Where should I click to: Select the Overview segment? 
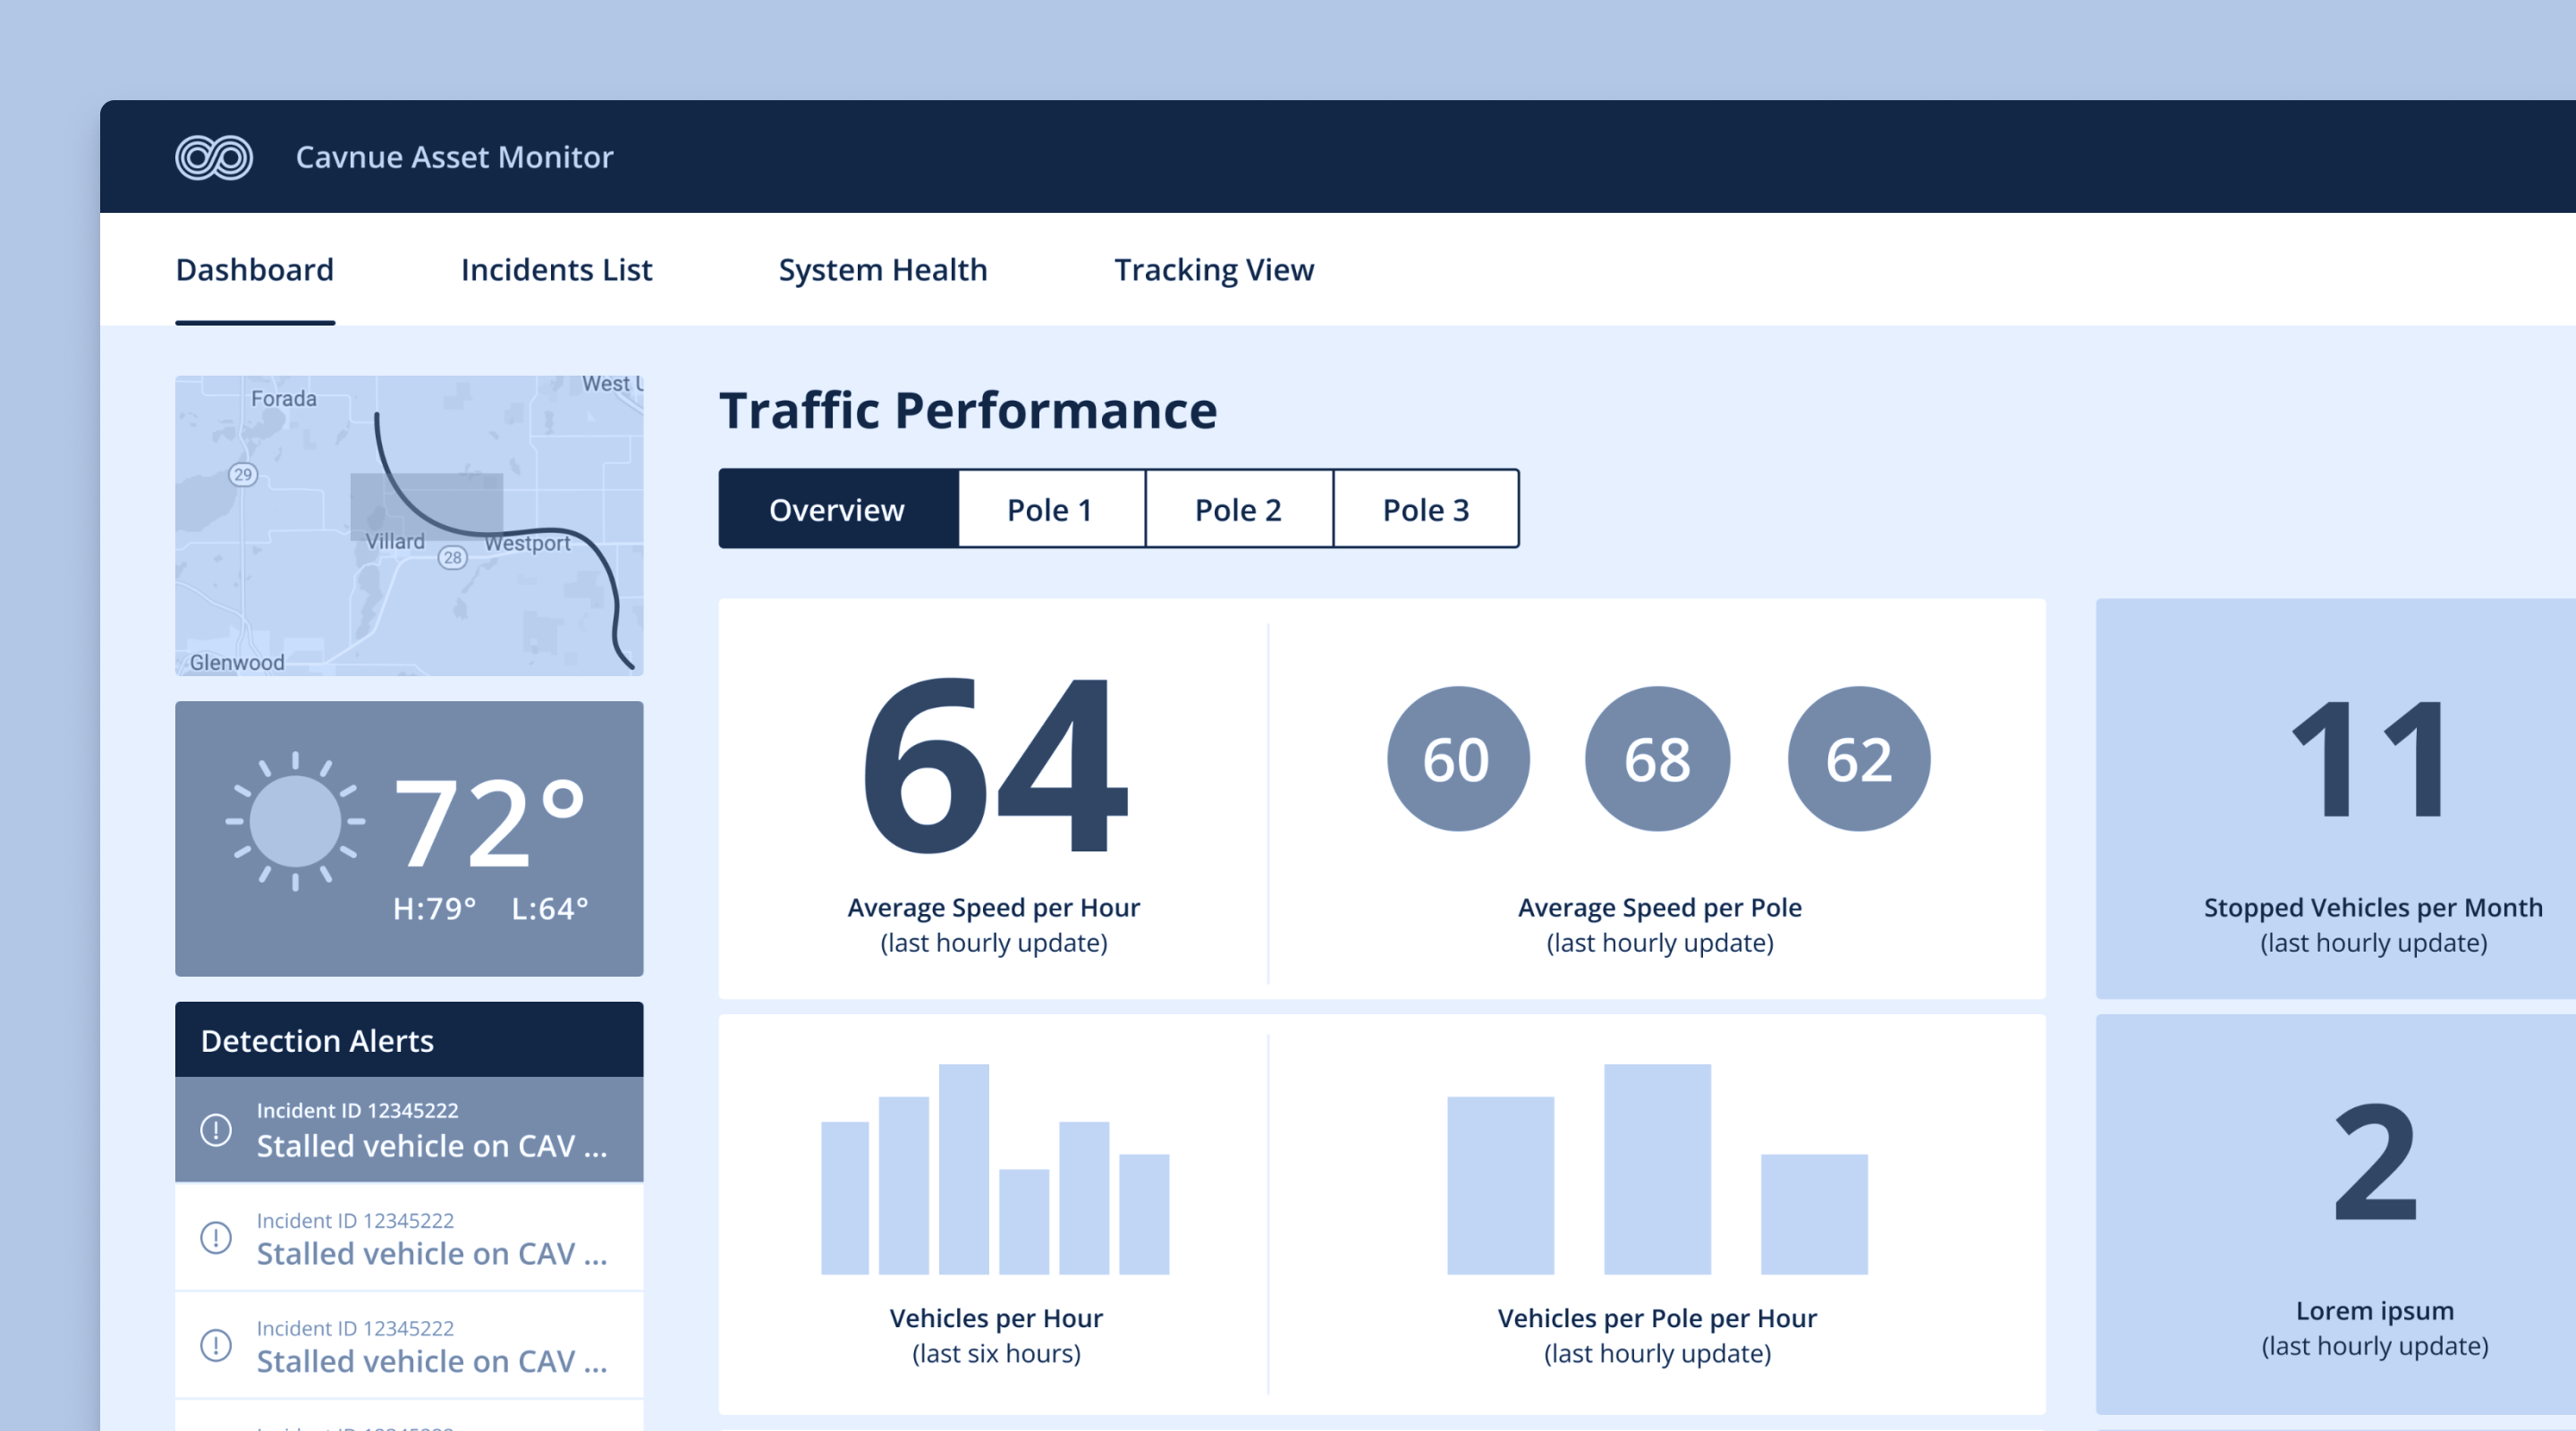tap(838, 509)
